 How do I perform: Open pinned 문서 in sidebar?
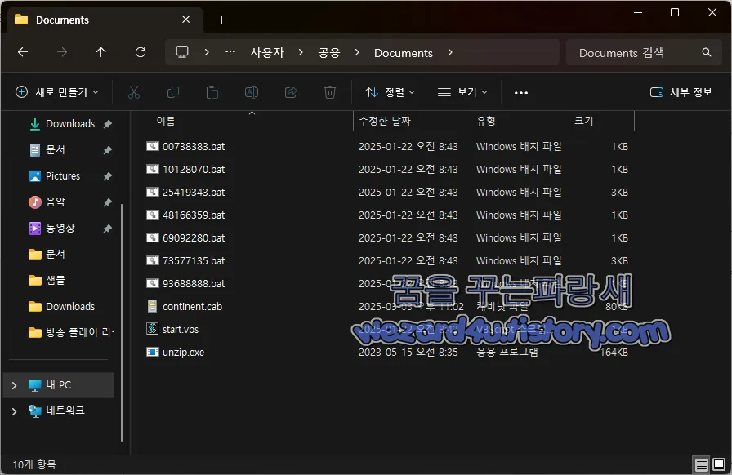tap(47, 150)
